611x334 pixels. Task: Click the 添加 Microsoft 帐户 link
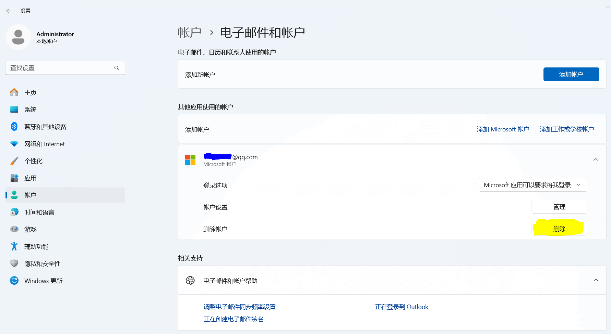click(x=503, y=129)
